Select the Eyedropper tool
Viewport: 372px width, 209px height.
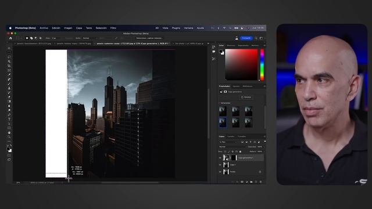pyautogui.click(x=9, y=75)
